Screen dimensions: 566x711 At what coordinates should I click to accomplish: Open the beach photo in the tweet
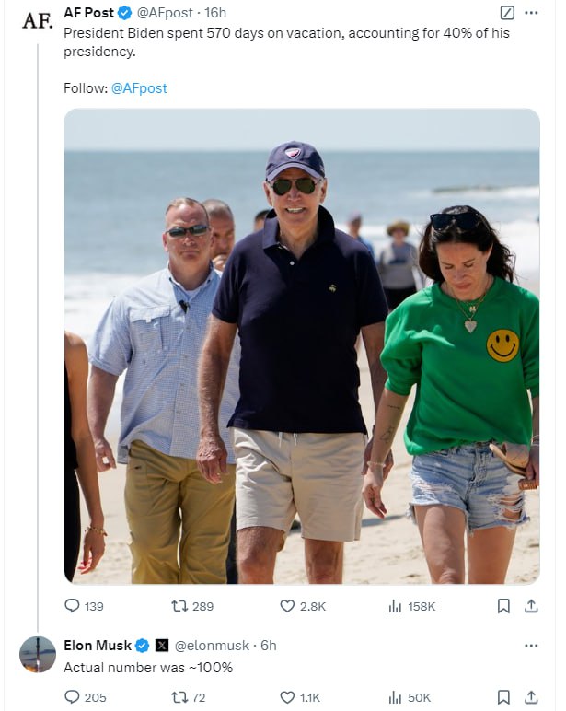pyautogui.click(x=301, y=345)
